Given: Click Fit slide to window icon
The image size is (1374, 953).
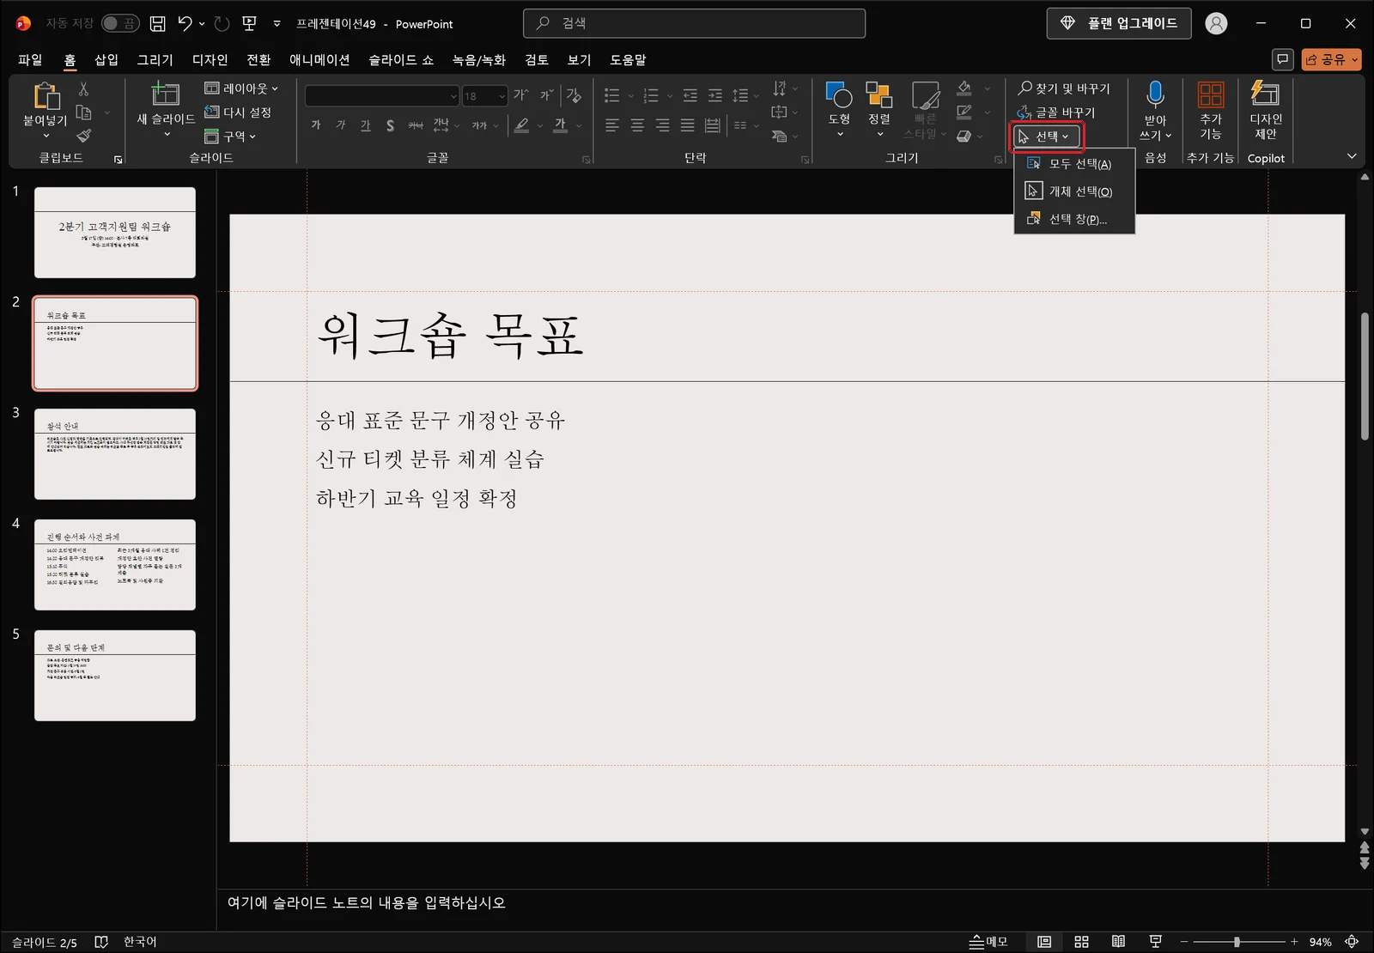Looking at the screenshot, I should (x=1352, y=942).
